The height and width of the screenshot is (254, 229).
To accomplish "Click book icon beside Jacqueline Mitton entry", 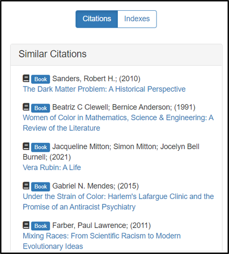I will [x=26, y=146].
